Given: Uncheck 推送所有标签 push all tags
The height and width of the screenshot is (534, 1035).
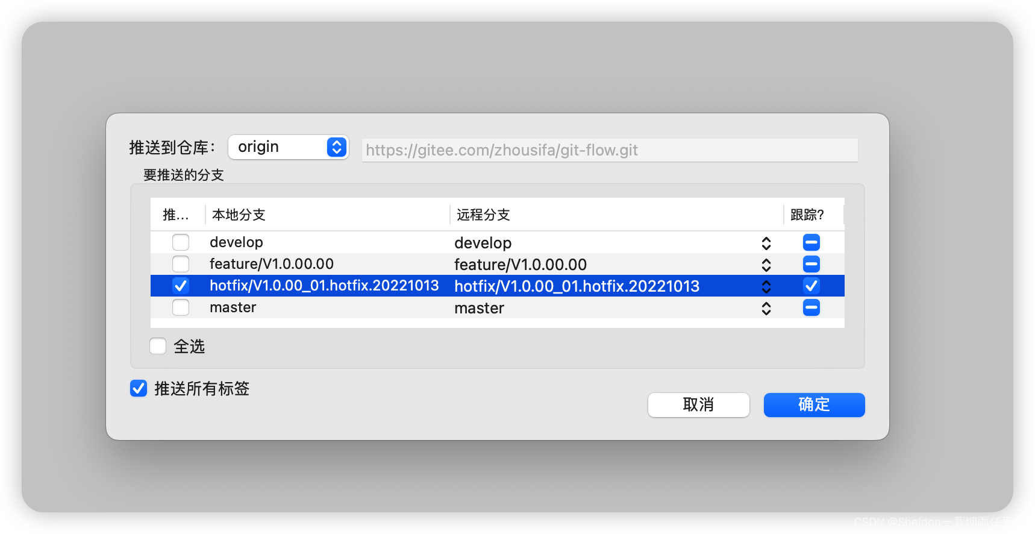Looking at the screenshot, I should [x=139, y=388].
